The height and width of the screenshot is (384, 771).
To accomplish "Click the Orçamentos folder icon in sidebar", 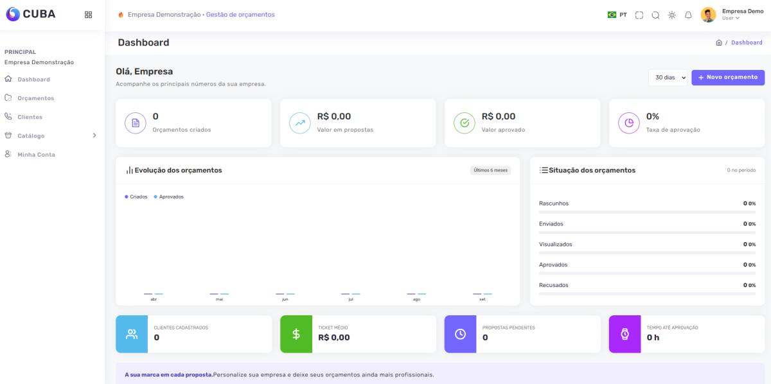I will [8, 98].
